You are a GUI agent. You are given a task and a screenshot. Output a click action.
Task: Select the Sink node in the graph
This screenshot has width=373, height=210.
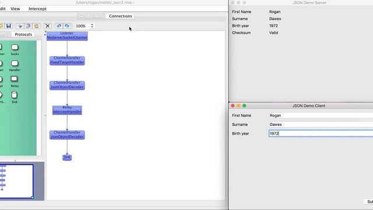point(67,157)
